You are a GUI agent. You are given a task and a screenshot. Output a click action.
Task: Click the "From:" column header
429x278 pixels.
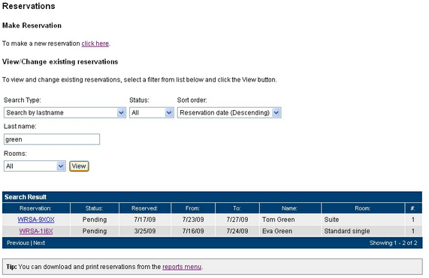point(192,208)
